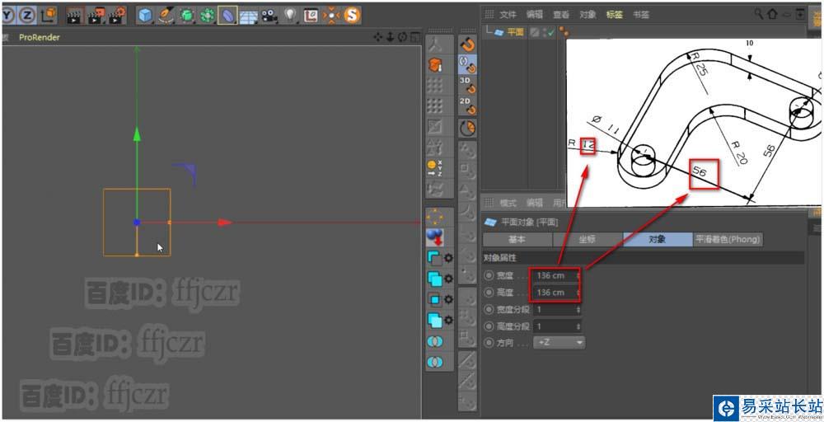The image size is (824, 422).
Task: Click the object manager home icon
Action: [x=772, y=14]
